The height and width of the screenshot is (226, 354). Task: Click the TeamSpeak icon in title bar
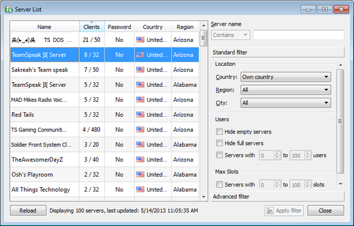(x=9, y=9)
